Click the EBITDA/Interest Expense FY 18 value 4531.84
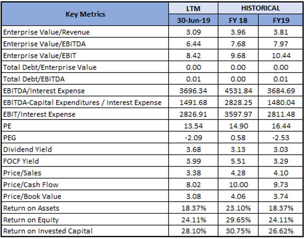 click(x=238, y=90)
